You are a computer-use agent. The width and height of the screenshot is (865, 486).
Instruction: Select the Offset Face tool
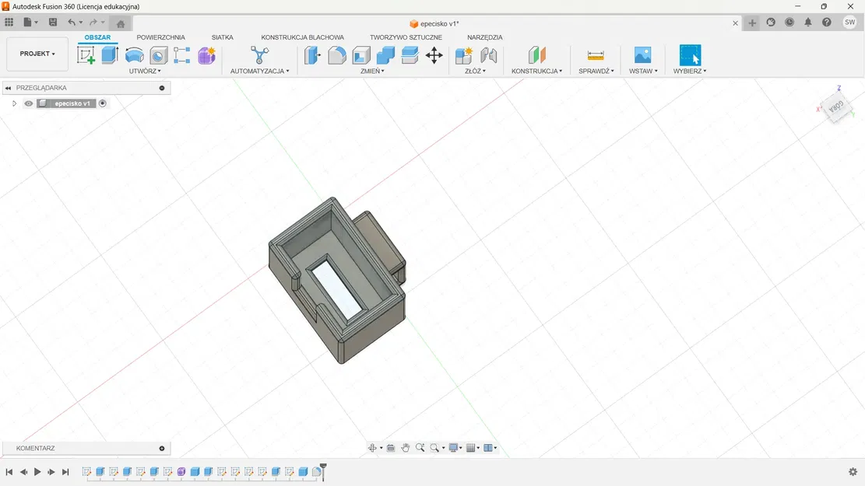coord(410,55)
